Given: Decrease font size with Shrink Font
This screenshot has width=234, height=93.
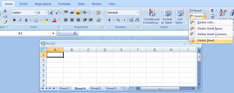Looking at the screenshot, I should click(57, 13).
